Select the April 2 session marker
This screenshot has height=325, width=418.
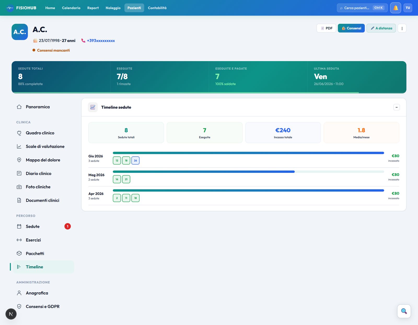click(x=117, y=198)
